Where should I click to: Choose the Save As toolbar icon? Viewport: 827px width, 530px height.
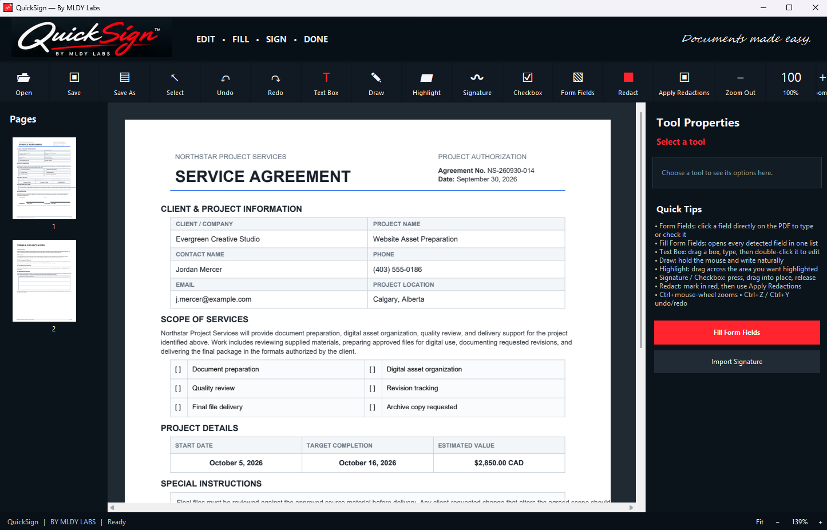(x=125, y=82)
